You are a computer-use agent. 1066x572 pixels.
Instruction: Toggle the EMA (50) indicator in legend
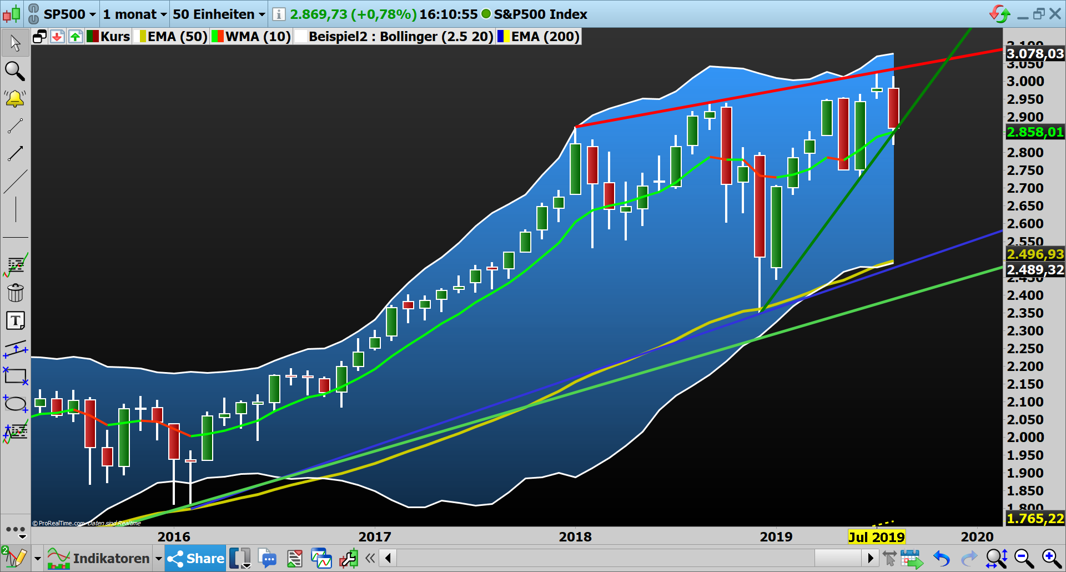tap(172, 37)
